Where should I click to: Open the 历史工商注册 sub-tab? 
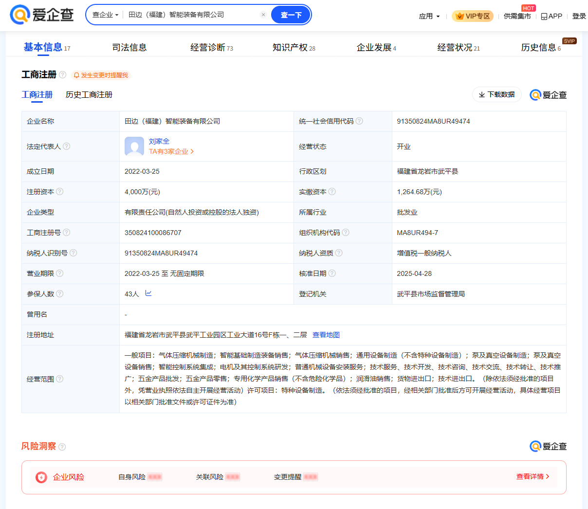pyautogui.click(x=89, y=95)
